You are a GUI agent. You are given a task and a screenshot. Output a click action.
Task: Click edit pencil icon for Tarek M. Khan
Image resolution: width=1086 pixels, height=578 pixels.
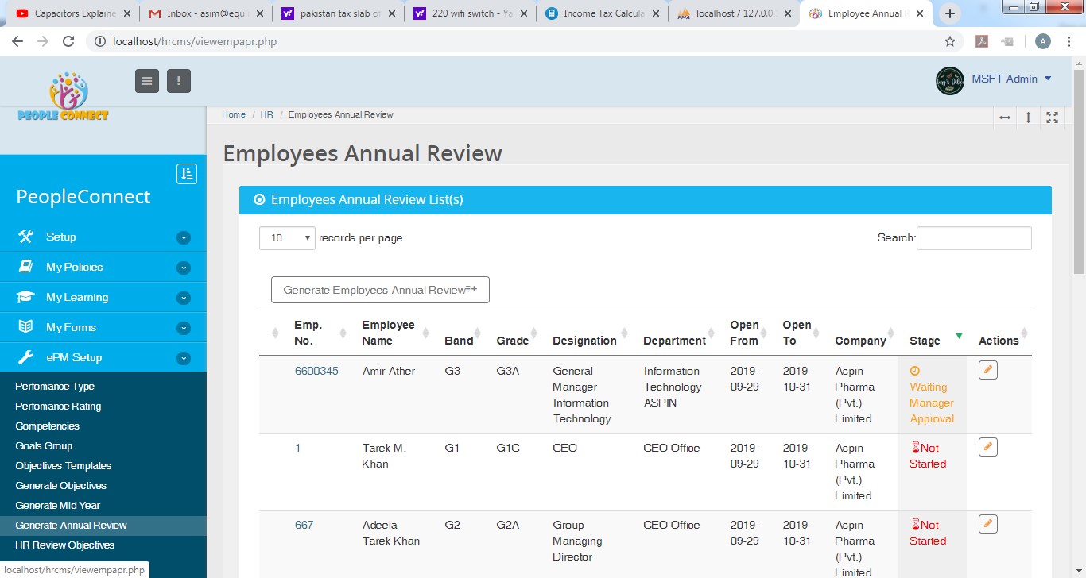tap(987, 447)
